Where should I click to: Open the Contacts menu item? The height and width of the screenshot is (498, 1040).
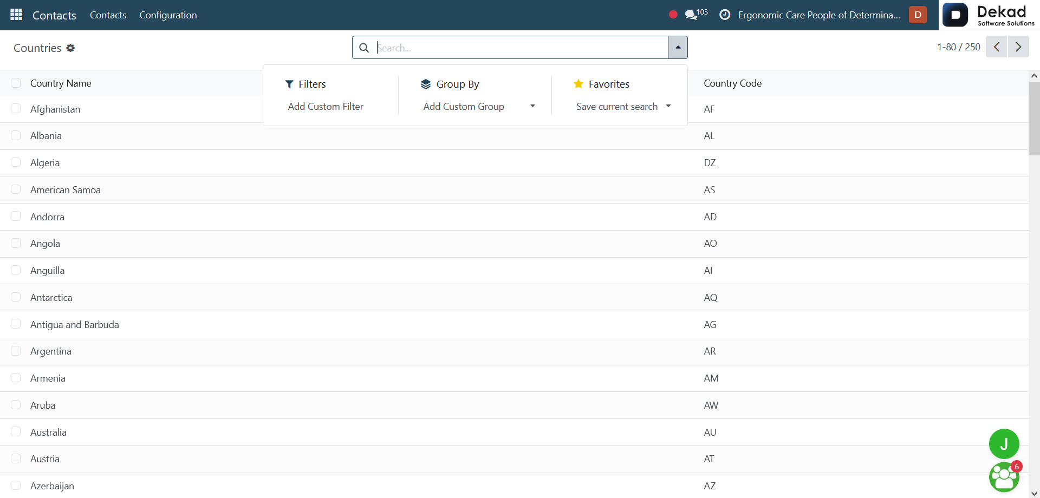coord(108,15)
